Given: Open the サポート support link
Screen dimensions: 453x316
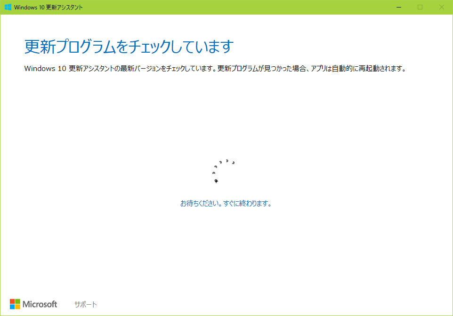Looking at the screenshot, I should 86,304.
